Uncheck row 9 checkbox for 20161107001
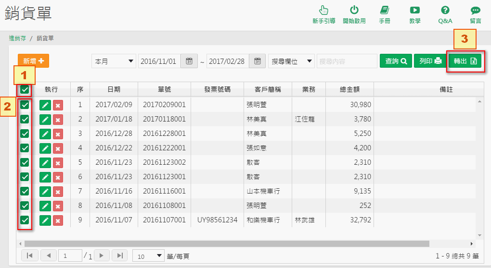 click(25, 219)
